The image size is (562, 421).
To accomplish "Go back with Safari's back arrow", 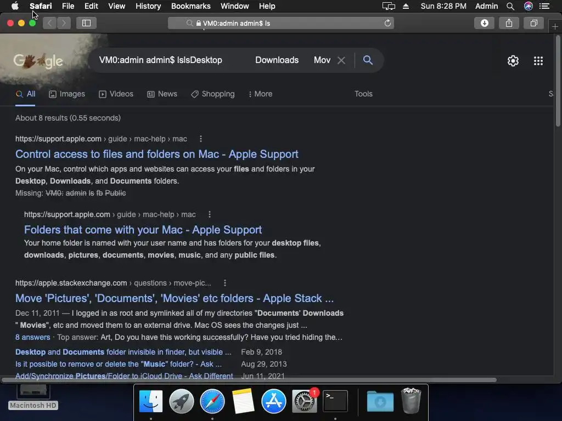I will click(x=50, y=23).
